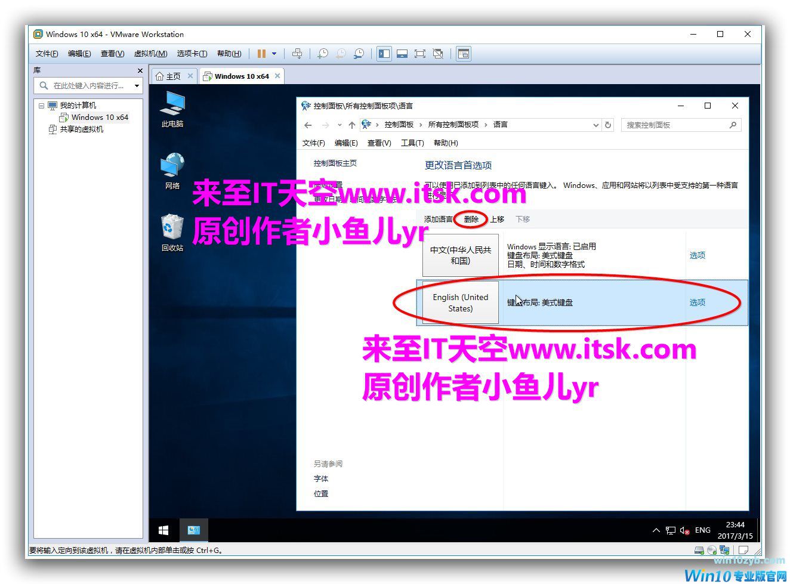The image size is (790, 584).
Task: Focus the library search field
Action: pyautogui.click(x=88, y=86)
